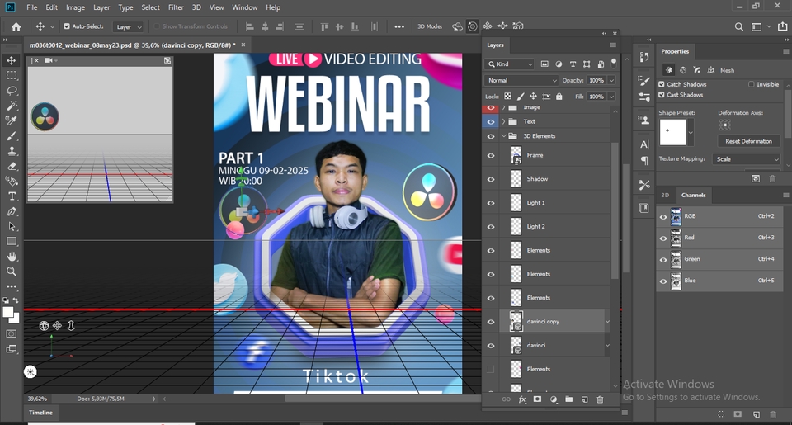Open the Texture Mapping Scale dropdown
This screenshot has width=792, height=425.
click(x=747, y=159)
